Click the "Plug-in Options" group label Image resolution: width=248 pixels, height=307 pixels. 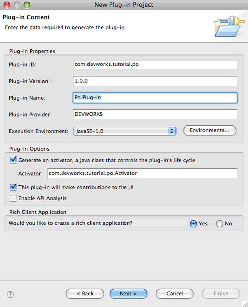[29, 149]
